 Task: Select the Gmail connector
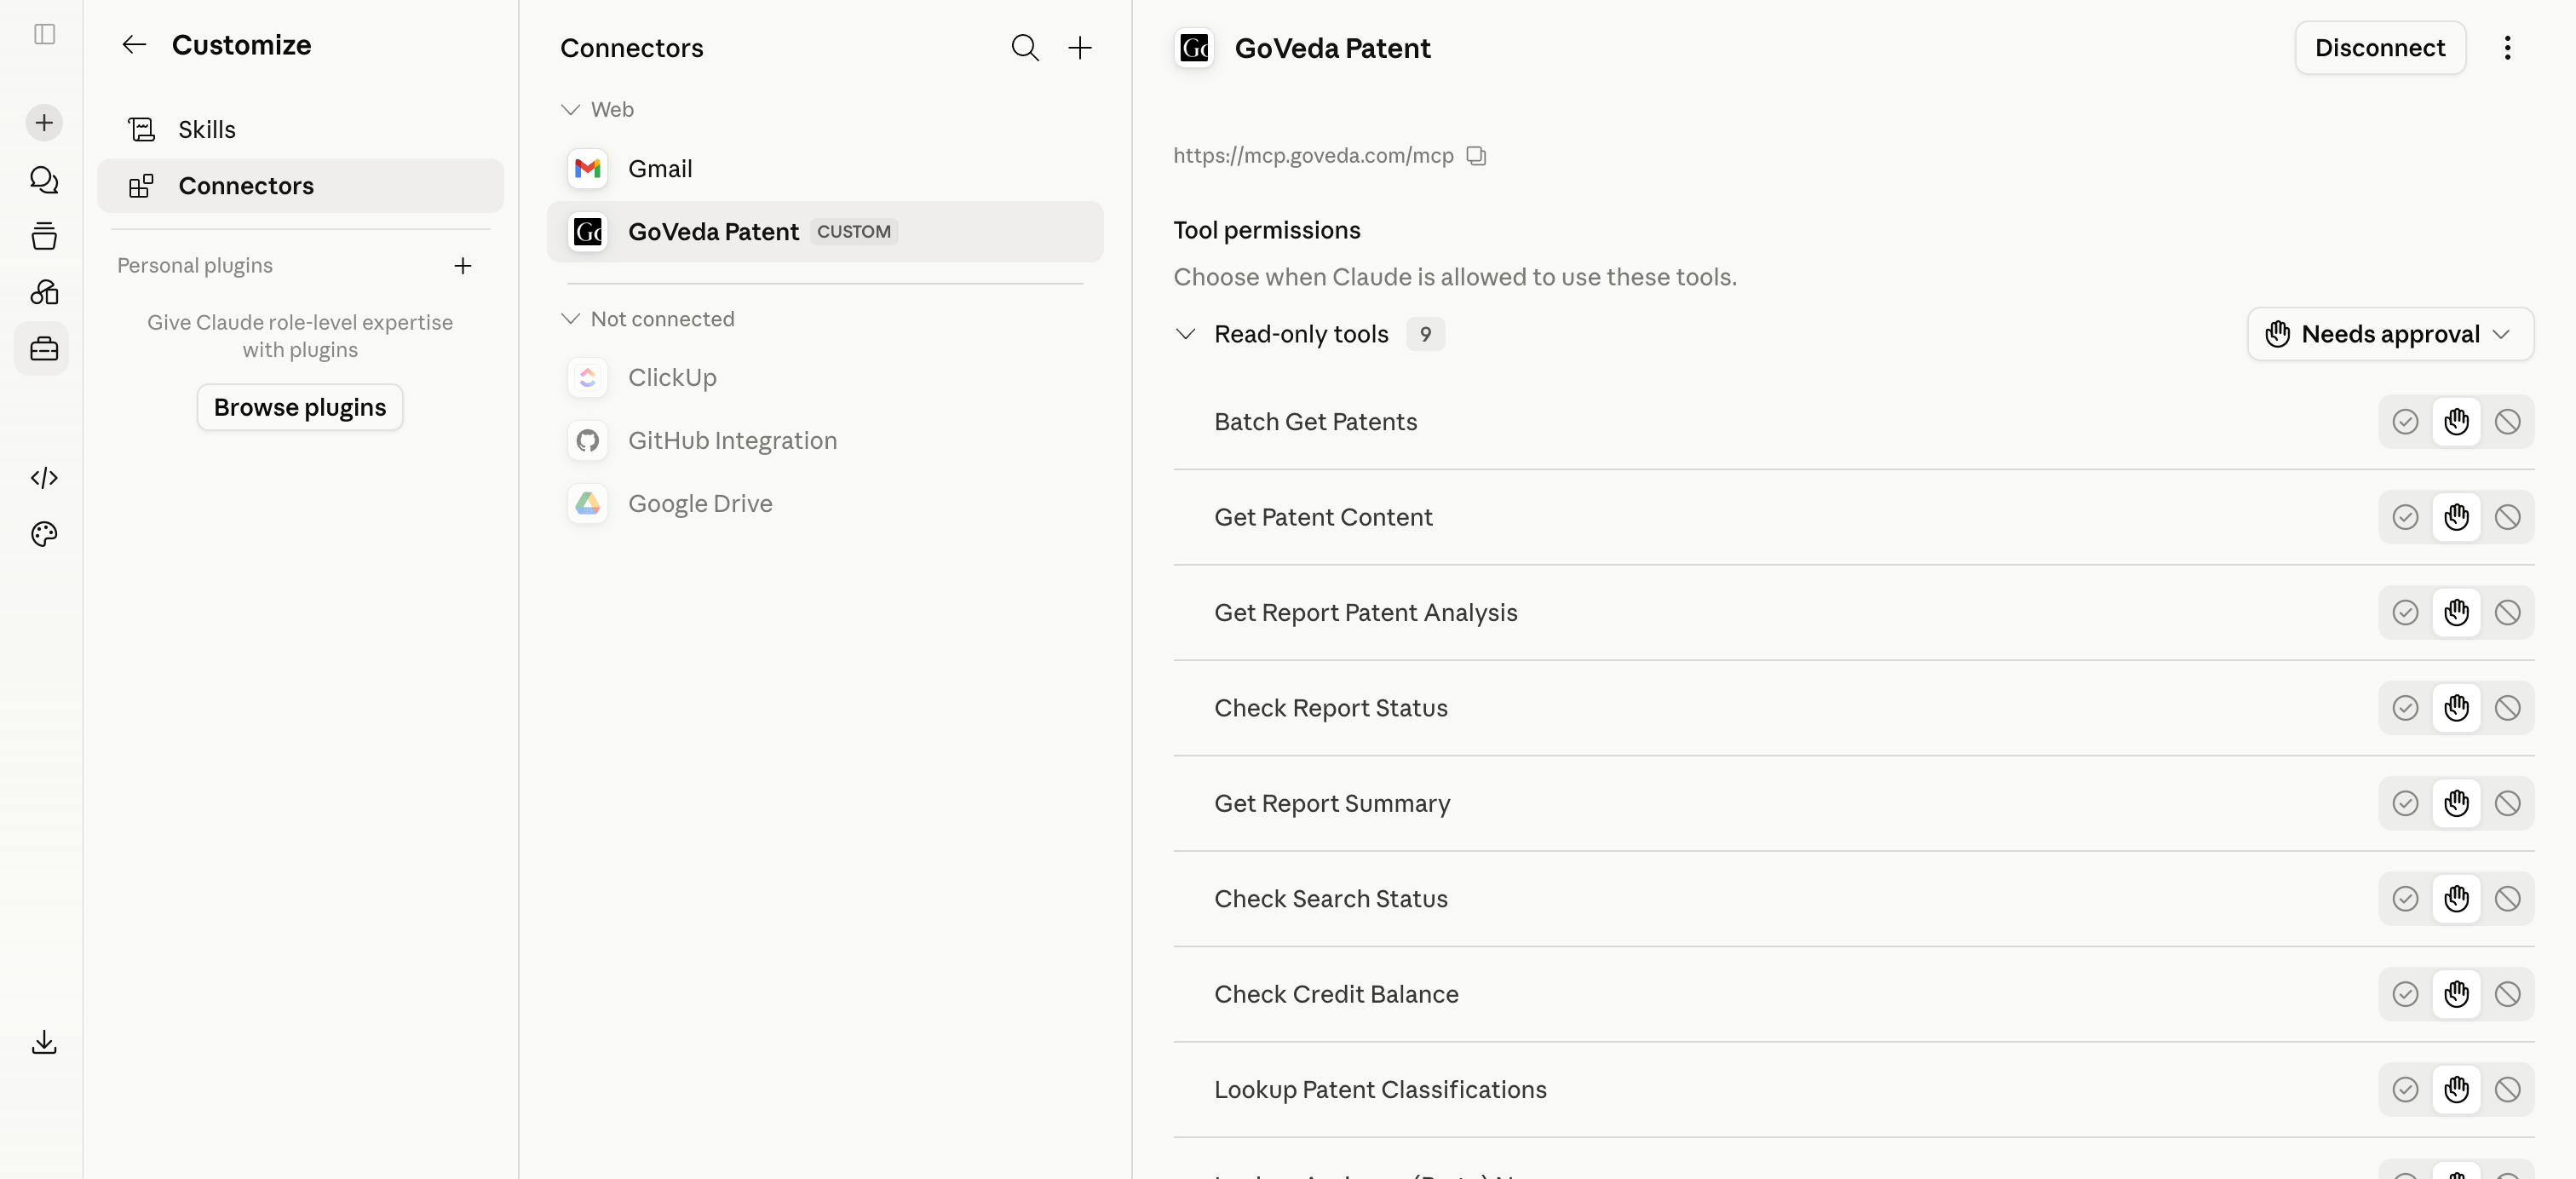825,169
